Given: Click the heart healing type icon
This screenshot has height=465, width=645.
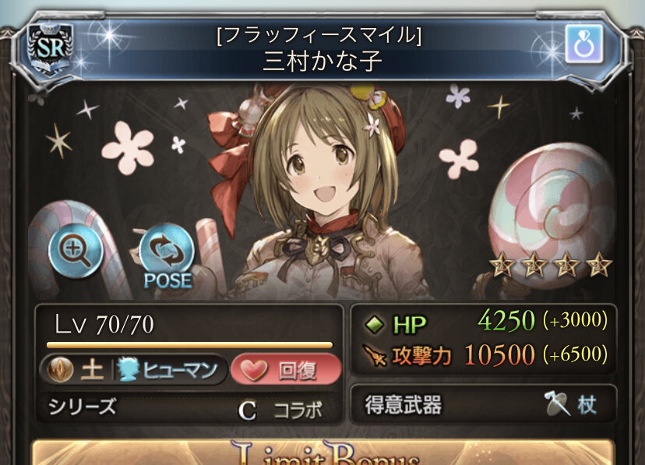Looking at the screenshot, I should pos(254,369).
